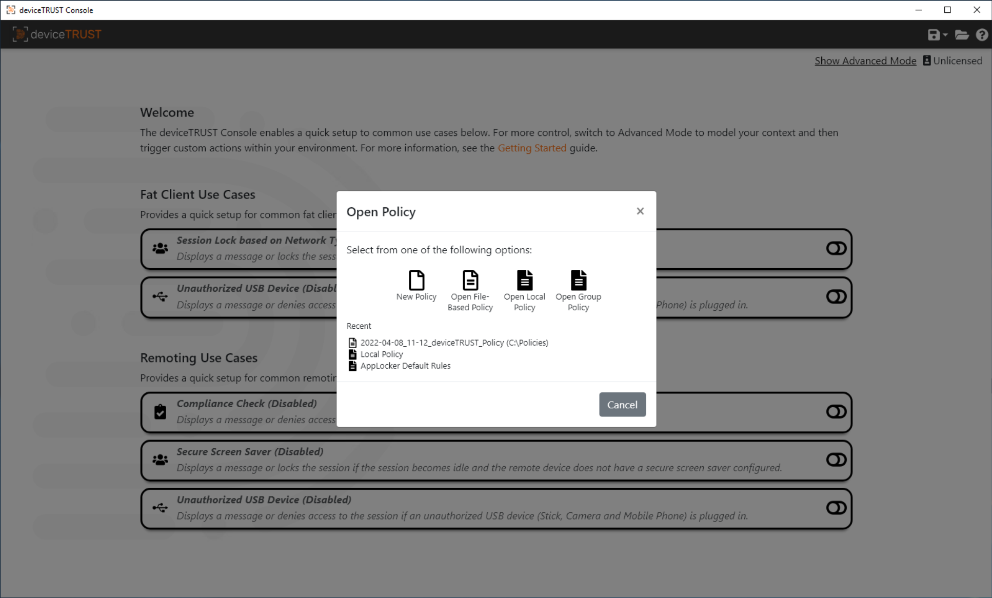The height and width of the screenshot is (598, 992).
Task: Cancel the Open Policy dialog
Action: point(622,405)
